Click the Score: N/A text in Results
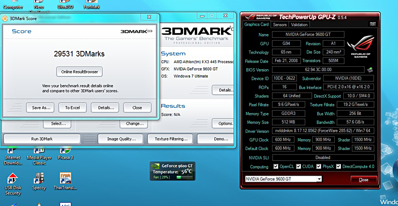Viewport: 398px width, 206px height. 170,114
